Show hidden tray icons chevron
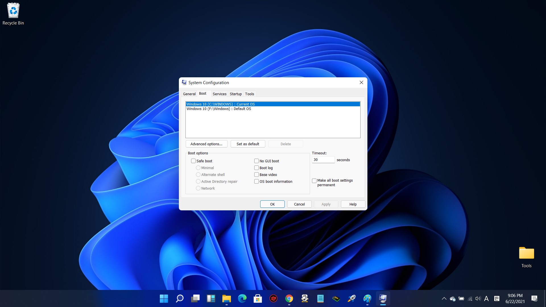 point(444,298)
